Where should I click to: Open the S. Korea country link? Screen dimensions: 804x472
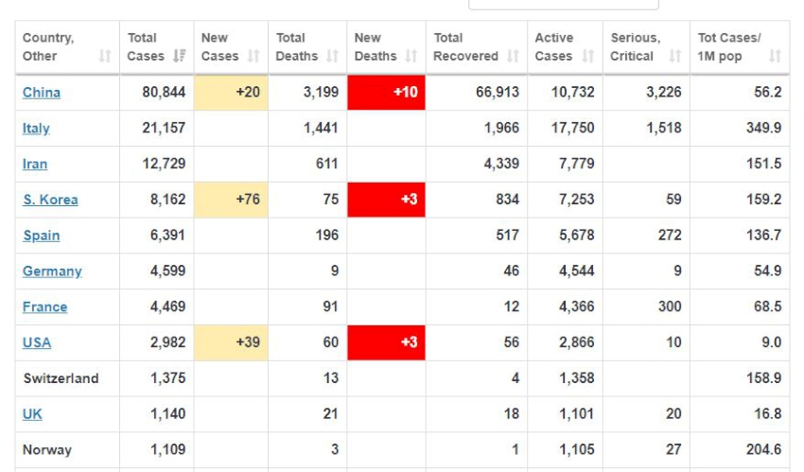[x=50, y=201]
